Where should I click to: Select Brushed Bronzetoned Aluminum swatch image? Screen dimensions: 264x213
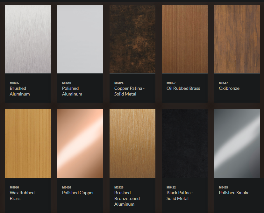pyautogui.click(x=132, y=143)
